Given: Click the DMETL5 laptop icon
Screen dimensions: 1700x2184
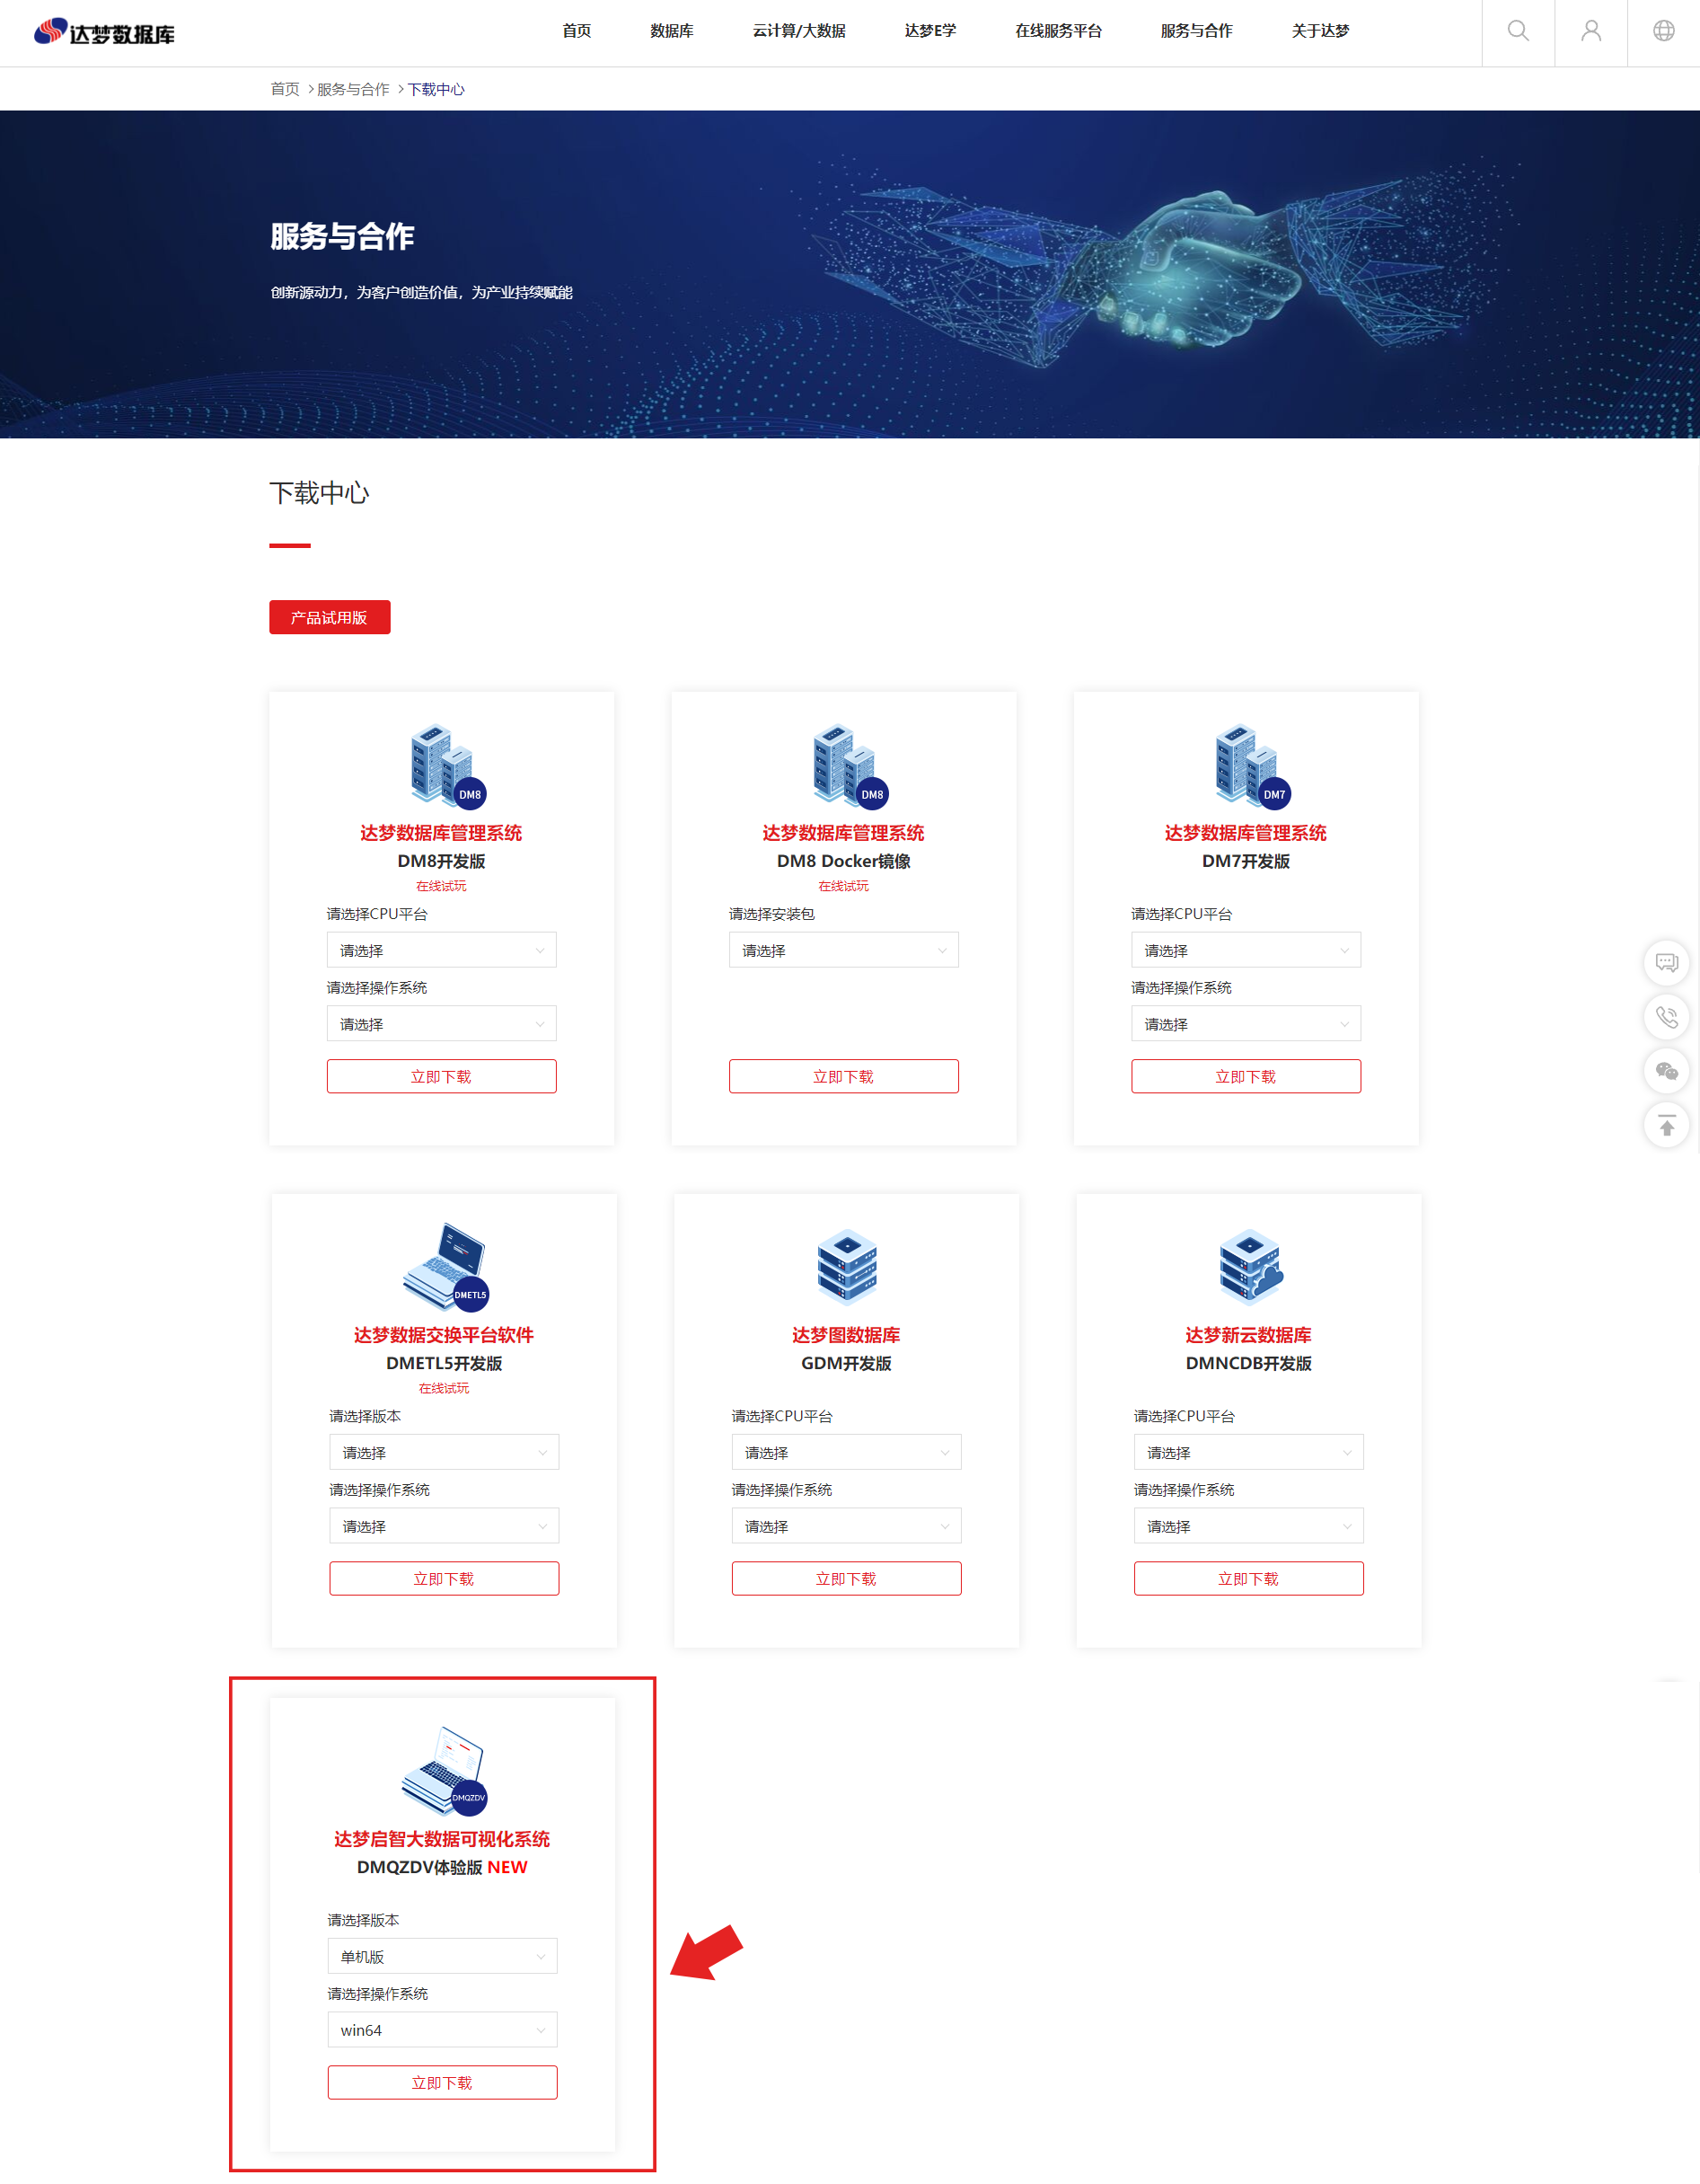Looking at the screenshot, I should tap(445, 1266).
